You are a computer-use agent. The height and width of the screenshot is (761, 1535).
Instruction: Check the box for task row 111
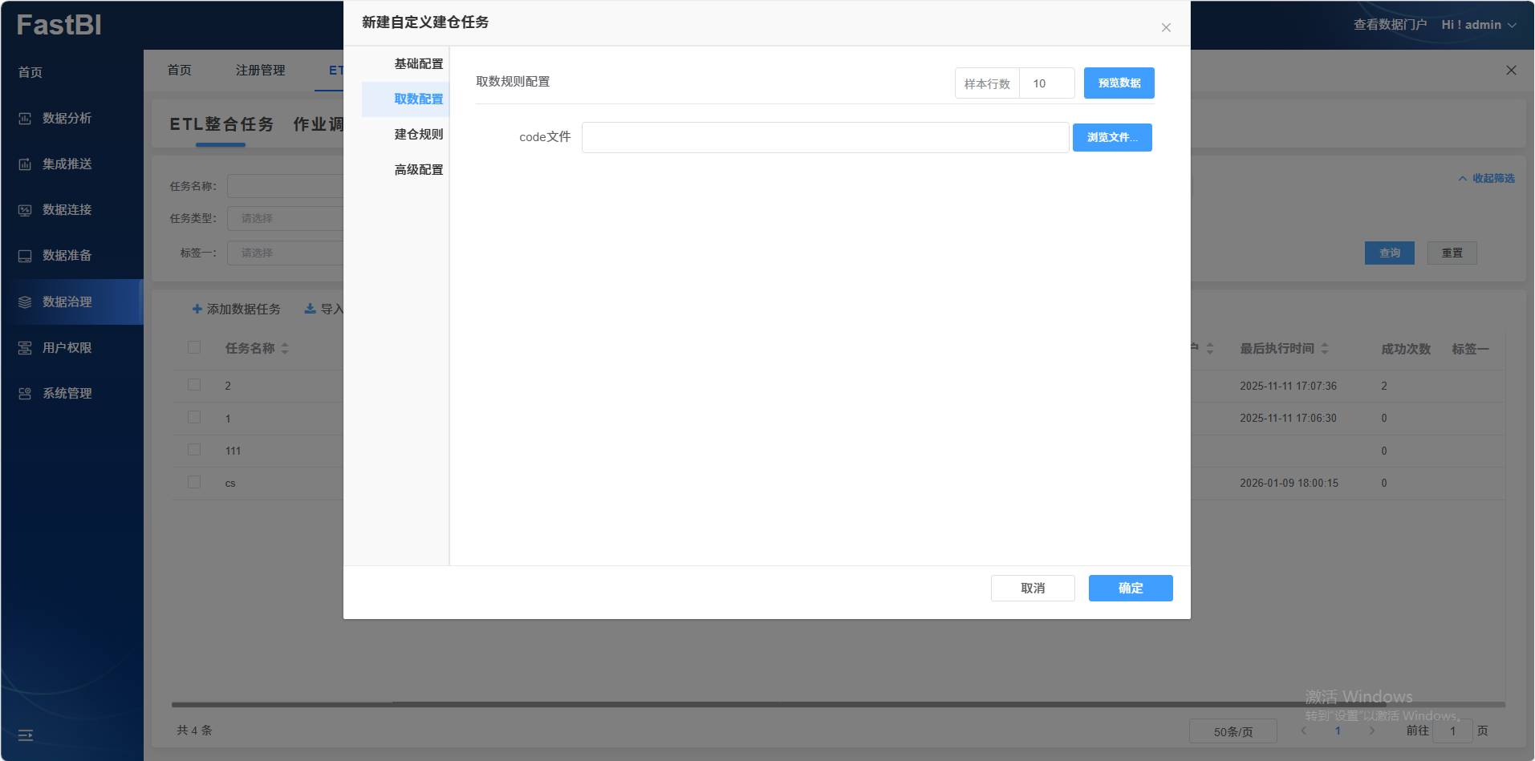(x=194, y=450)
